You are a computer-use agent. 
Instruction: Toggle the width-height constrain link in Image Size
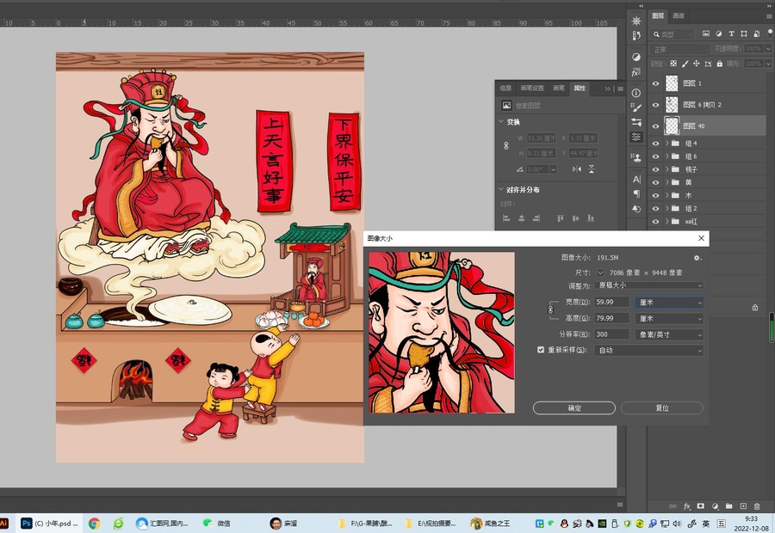pos(550,309)
